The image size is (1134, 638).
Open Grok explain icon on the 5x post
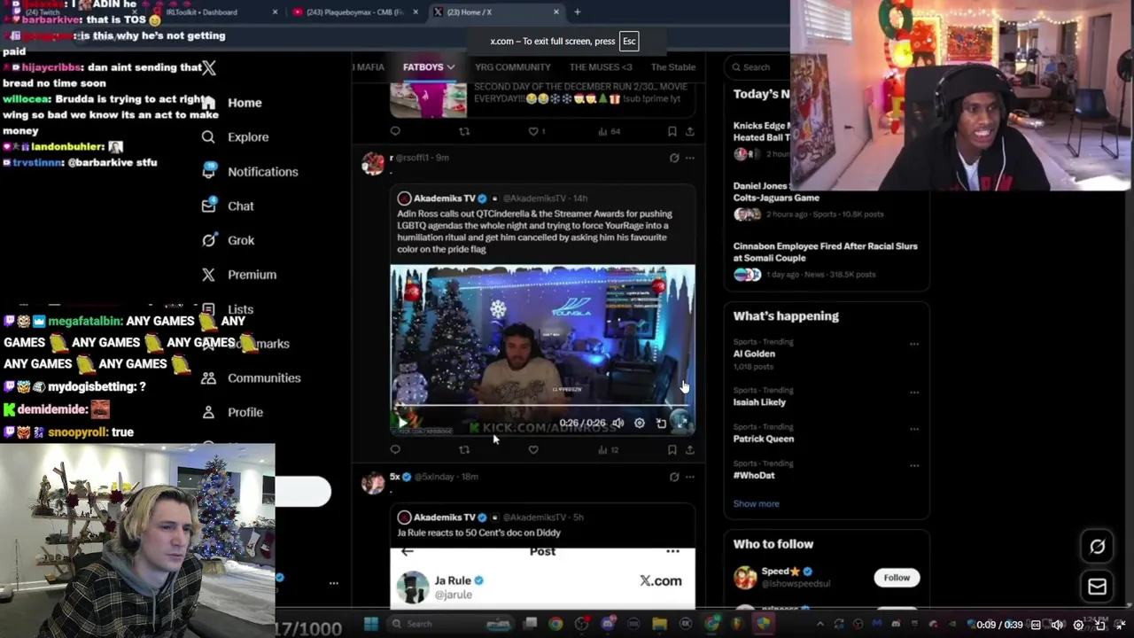(674, 477)
